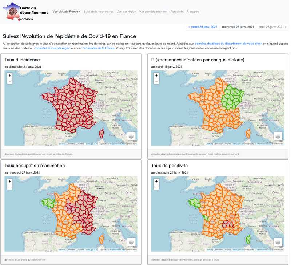The width and height of the screenshot is (291, 265).
Task: Open Vue par département menu item
Action: coord(153,12)
